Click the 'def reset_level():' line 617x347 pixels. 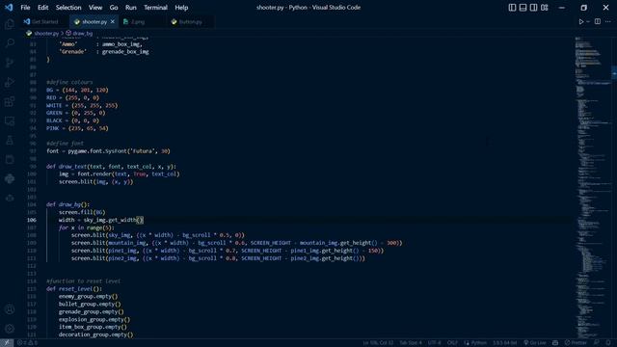tap(74, 289)
